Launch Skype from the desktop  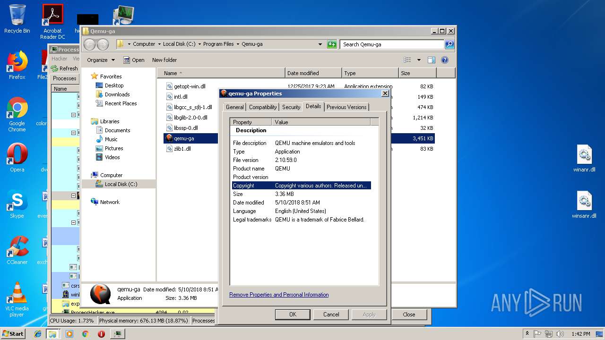(17, 204)
